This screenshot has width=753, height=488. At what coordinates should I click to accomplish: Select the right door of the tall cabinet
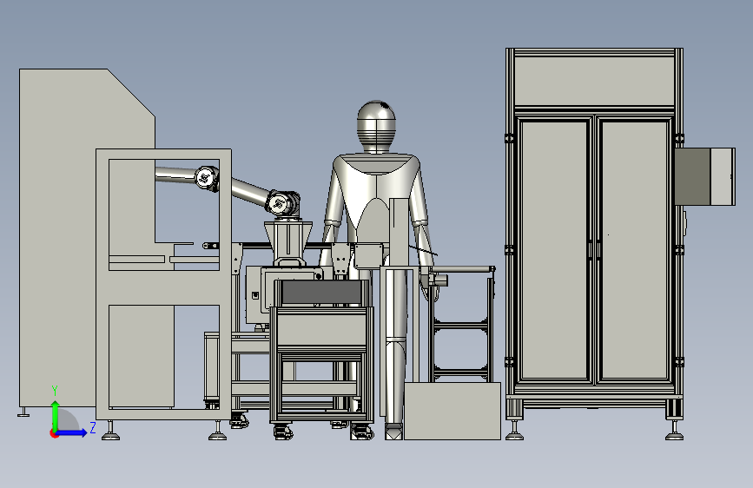tap(634, 250)
